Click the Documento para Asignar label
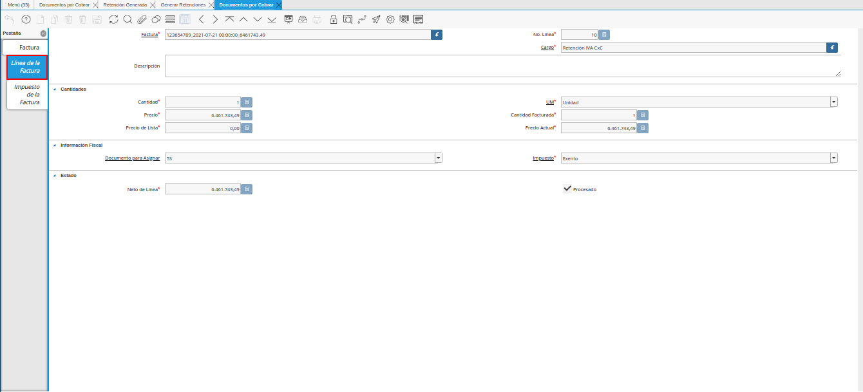 [x=132, y=158]
